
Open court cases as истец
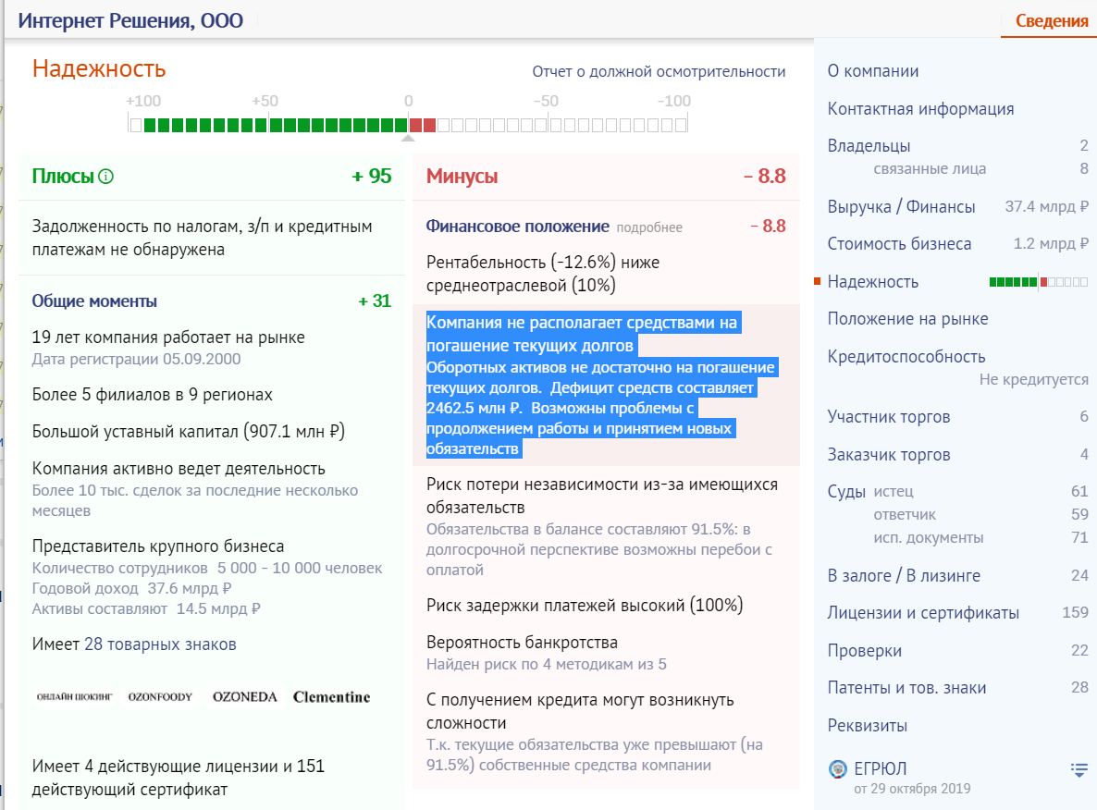click(894, 492)
